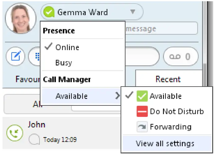The height and width of the screenshot is (154, 215).
Task: Click the green presence status icon
Action: click(x=49, y=13)
